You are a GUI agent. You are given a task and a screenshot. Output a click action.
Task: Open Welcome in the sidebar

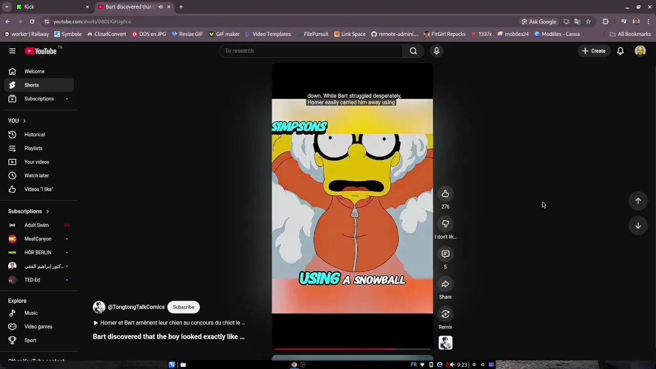point(39,71)
